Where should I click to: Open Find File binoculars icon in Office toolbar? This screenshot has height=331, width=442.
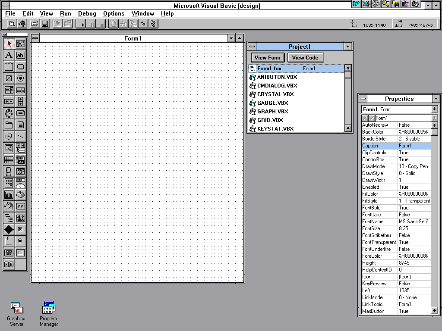pyautogui.click(x=396, y=3)
